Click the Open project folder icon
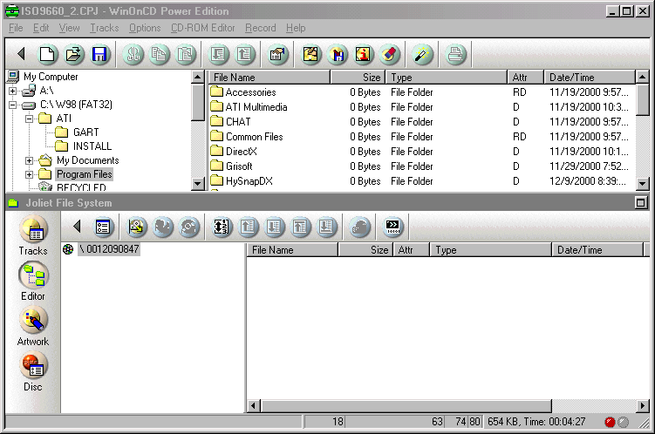The width and height of the screenshot is (655, 434). [x=74, y=54]
